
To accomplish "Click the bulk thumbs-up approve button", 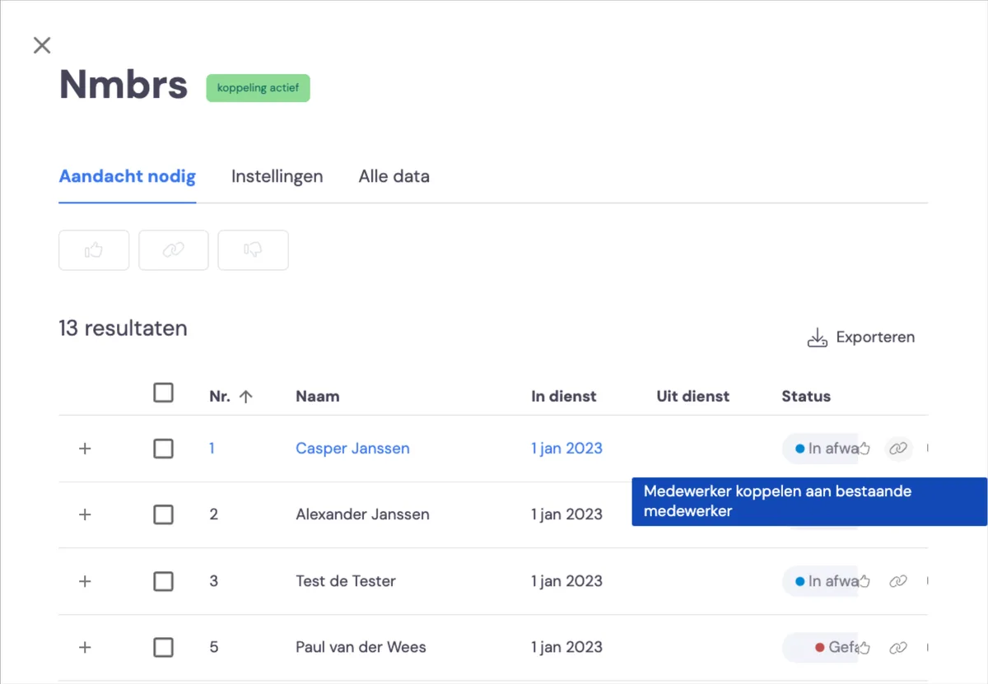I will tap(94, 250).
